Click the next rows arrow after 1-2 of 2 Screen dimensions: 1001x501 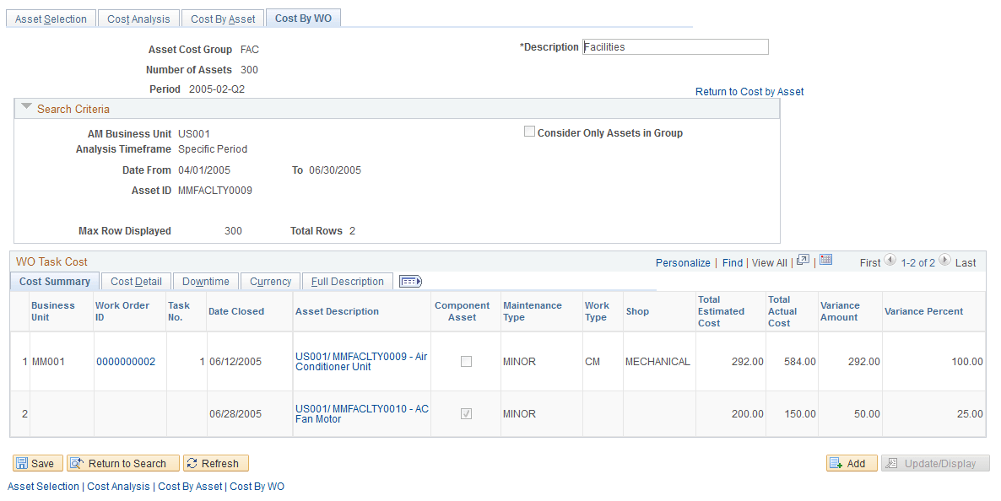(x=944, y=262)
